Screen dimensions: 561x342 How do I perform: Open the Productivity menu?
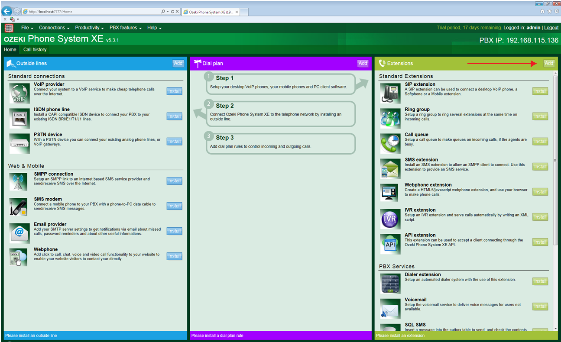click(x=89, y=28)
